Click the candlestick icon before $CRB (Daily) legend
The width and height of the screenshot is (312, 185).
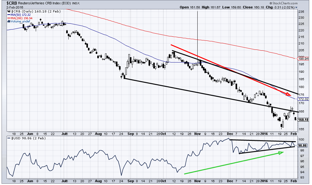click(9, 12)
